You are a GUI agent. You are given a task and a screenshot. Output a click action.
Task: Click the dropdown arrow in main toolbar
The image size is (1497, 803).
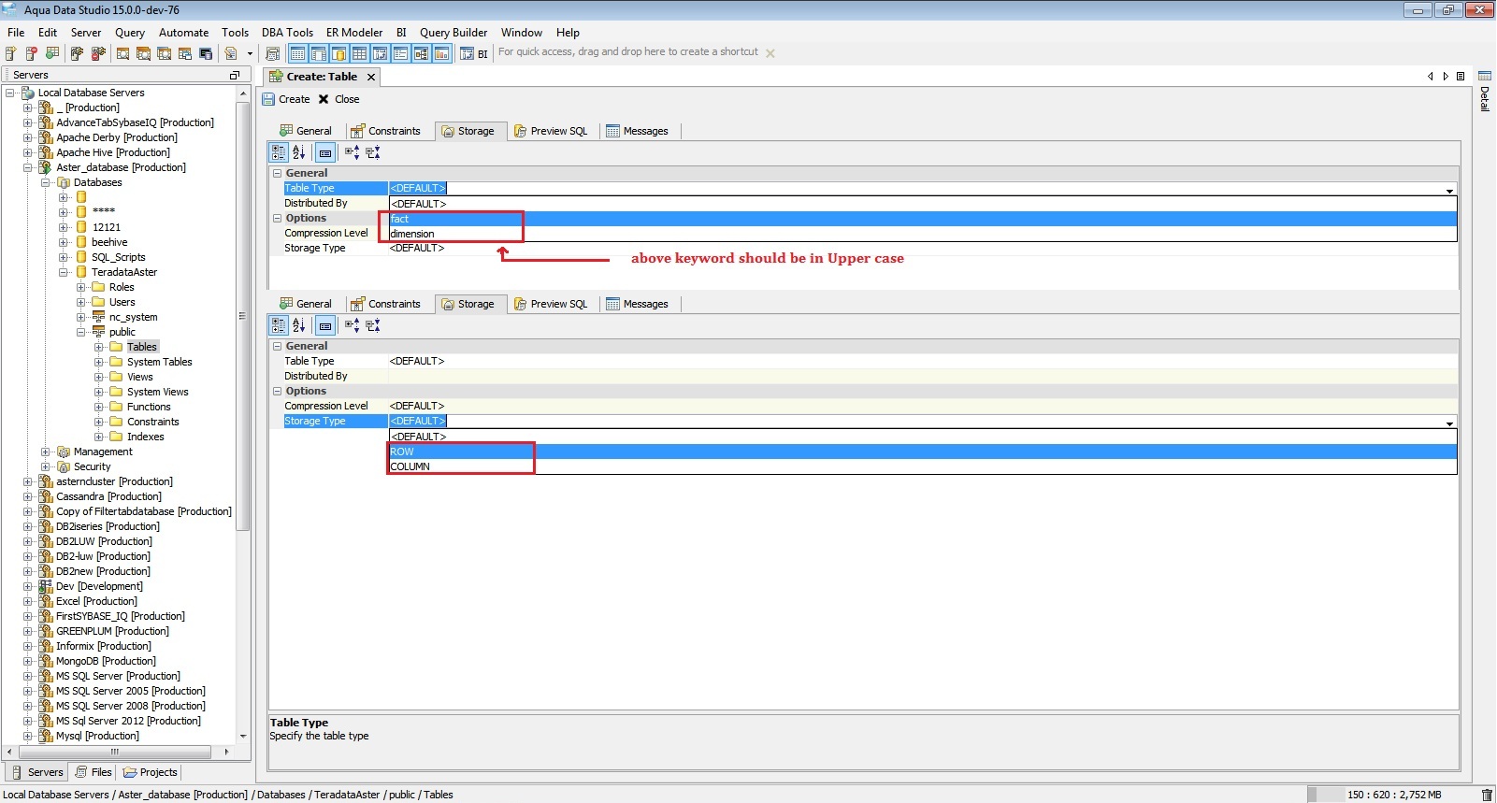click(250, 53)
